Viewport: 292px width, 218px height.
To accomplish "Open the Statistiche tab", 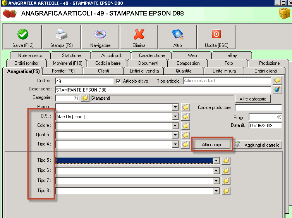I will 72,55.
